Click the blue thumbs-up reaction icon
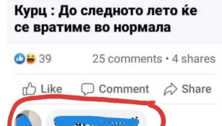 pyautogui.click(x=20, y=59)
